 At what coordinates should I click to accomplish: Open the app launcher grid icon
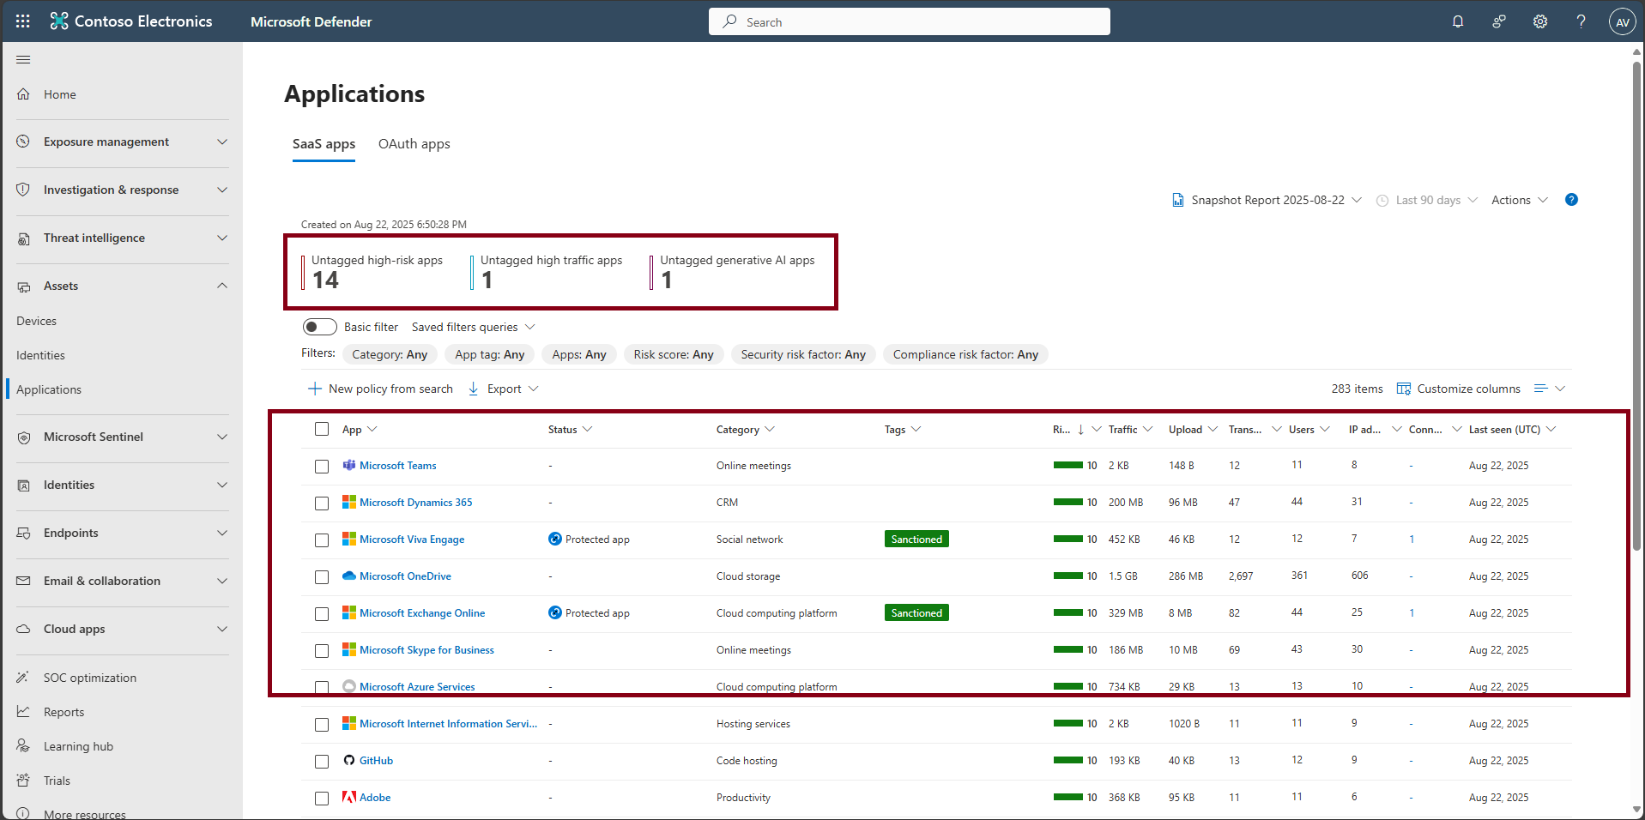[23, 21]
